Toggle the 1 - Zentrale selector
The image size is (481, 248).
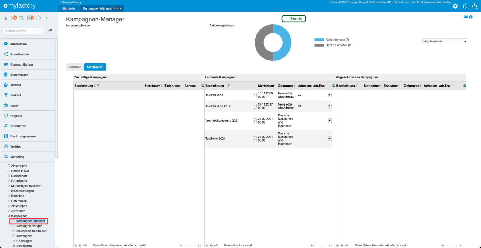[294, 19]
